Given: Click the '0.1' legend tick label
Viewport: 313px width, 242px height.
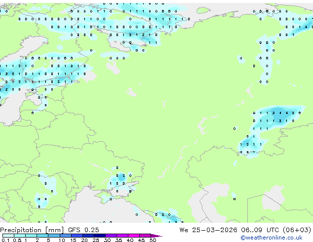Looking at the screenshot, I should (5, 240).
